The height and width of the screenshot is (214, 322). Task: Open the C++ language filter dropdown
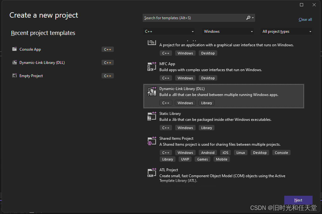click(169, 31)
